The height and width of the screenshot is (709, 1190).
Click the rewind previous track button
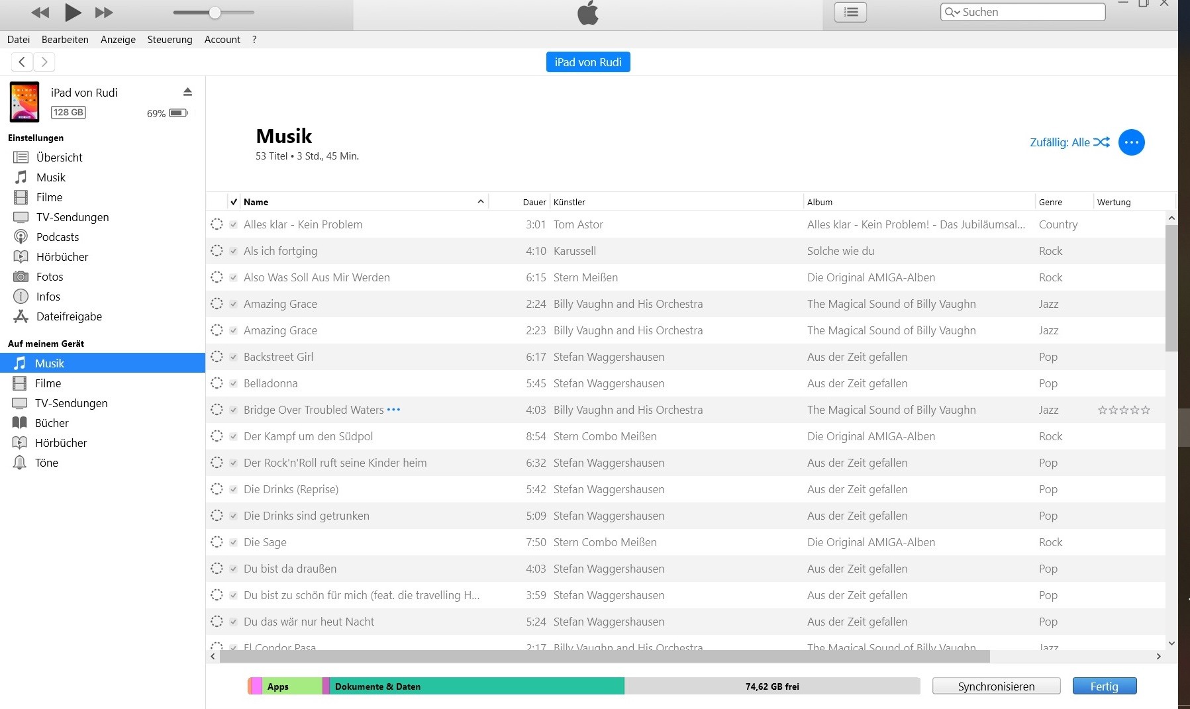(x=40, y=12)
